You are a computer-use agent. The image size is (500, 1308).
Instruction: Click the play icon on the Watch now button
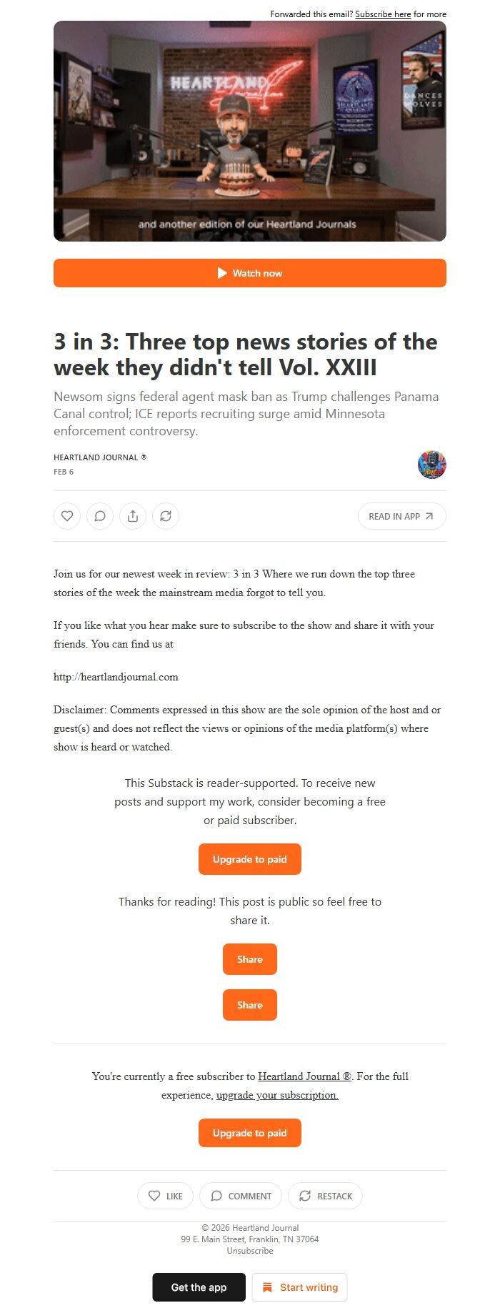(x=222, y=272)
